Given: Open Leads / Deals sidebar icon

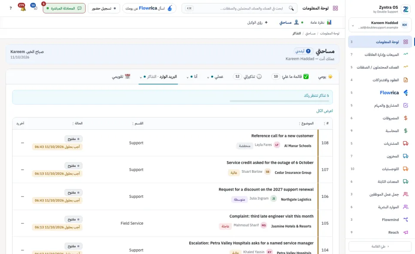Looking at the screenshot, I should (405, 67).
